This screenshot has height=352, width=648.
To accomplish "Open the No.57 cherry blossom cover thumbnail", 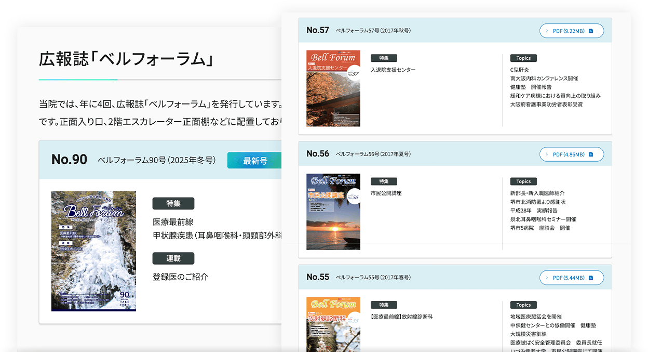I will pyautogui.click(x=333, y=88).
